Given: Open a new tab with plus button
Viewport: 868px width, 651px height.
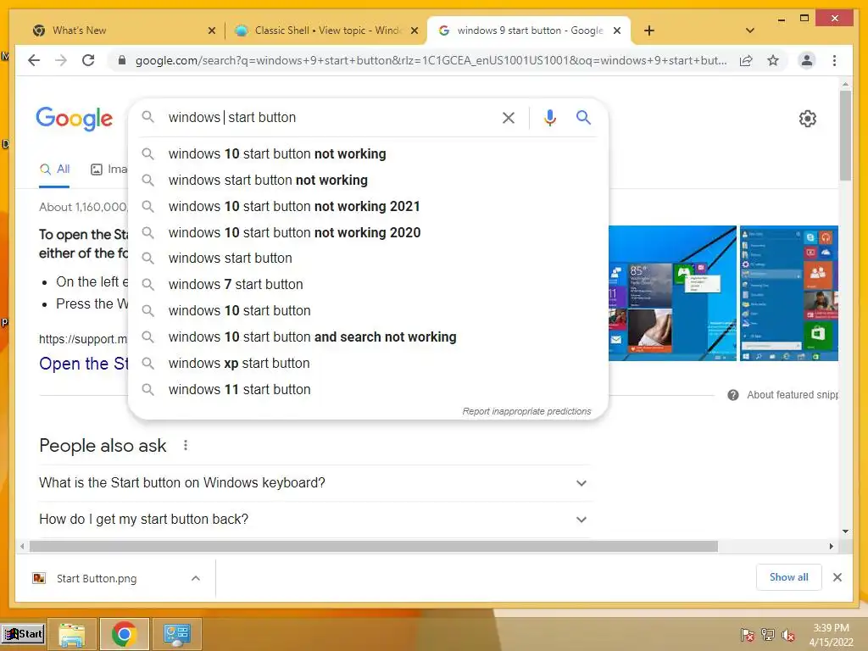Looking at the screenshot, I should point(649,31).
